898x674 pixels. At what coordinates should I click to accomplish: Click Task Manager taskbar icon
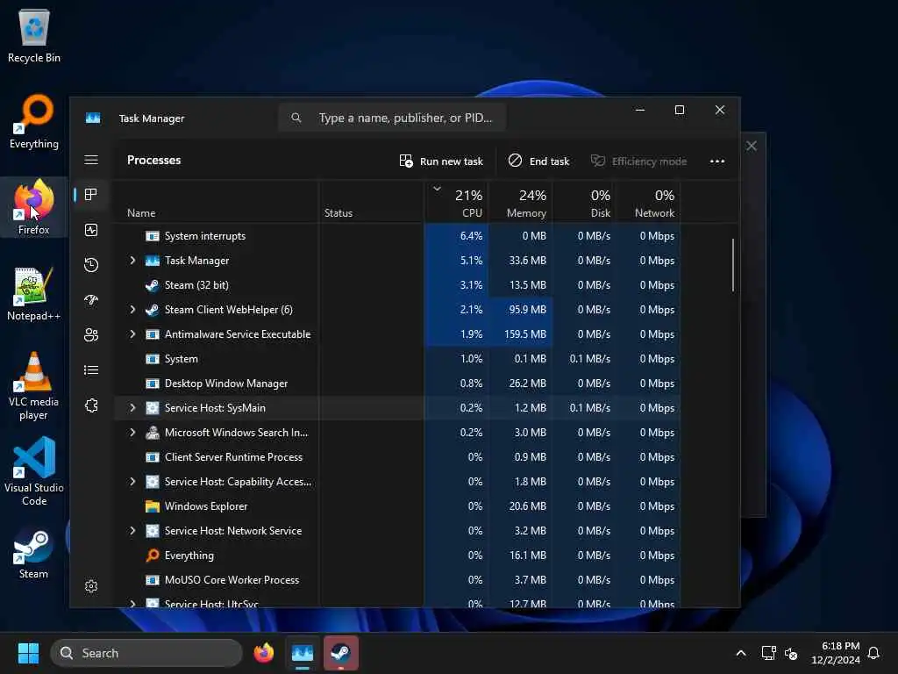[303, 653]
